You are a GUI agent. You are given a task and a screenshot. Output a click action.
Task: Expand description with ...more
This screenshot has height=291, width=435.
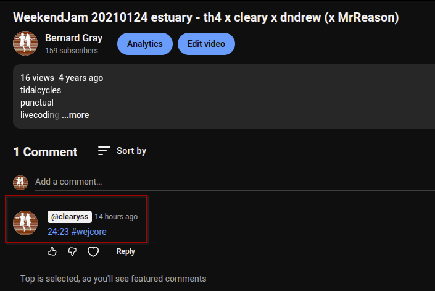click(75, 115)
